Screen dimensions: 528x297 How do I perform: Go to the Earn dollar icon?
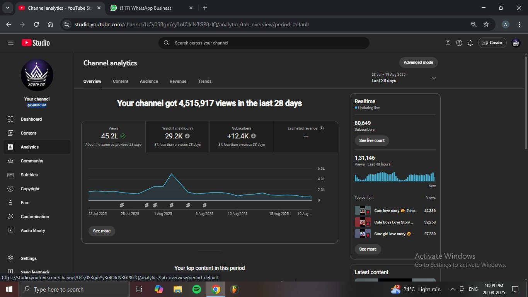(10, 203)
